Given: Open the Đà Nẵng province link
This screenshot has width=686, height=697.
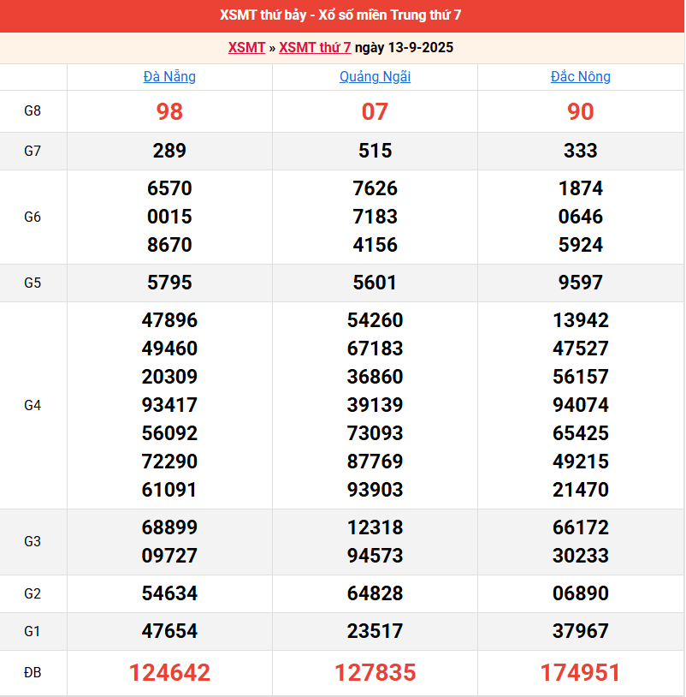Looking at the screenshot, I should coord(169,77).
